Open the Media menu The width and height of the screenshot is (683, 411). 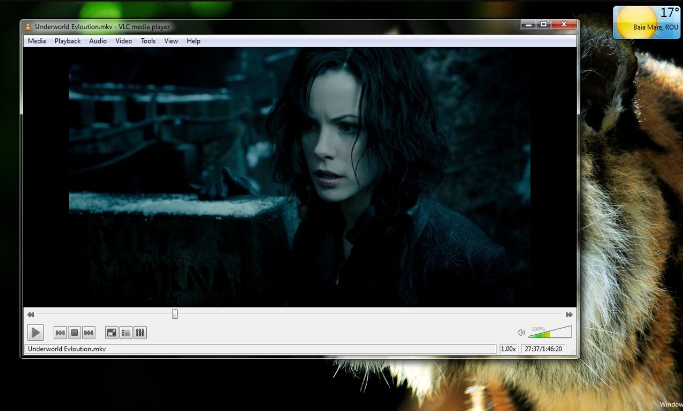[37, 41]
